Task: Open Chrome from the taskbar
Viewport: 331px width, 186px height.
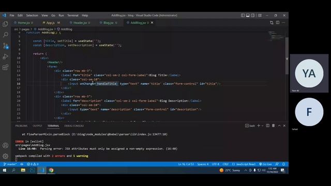Action: (51, 170)
